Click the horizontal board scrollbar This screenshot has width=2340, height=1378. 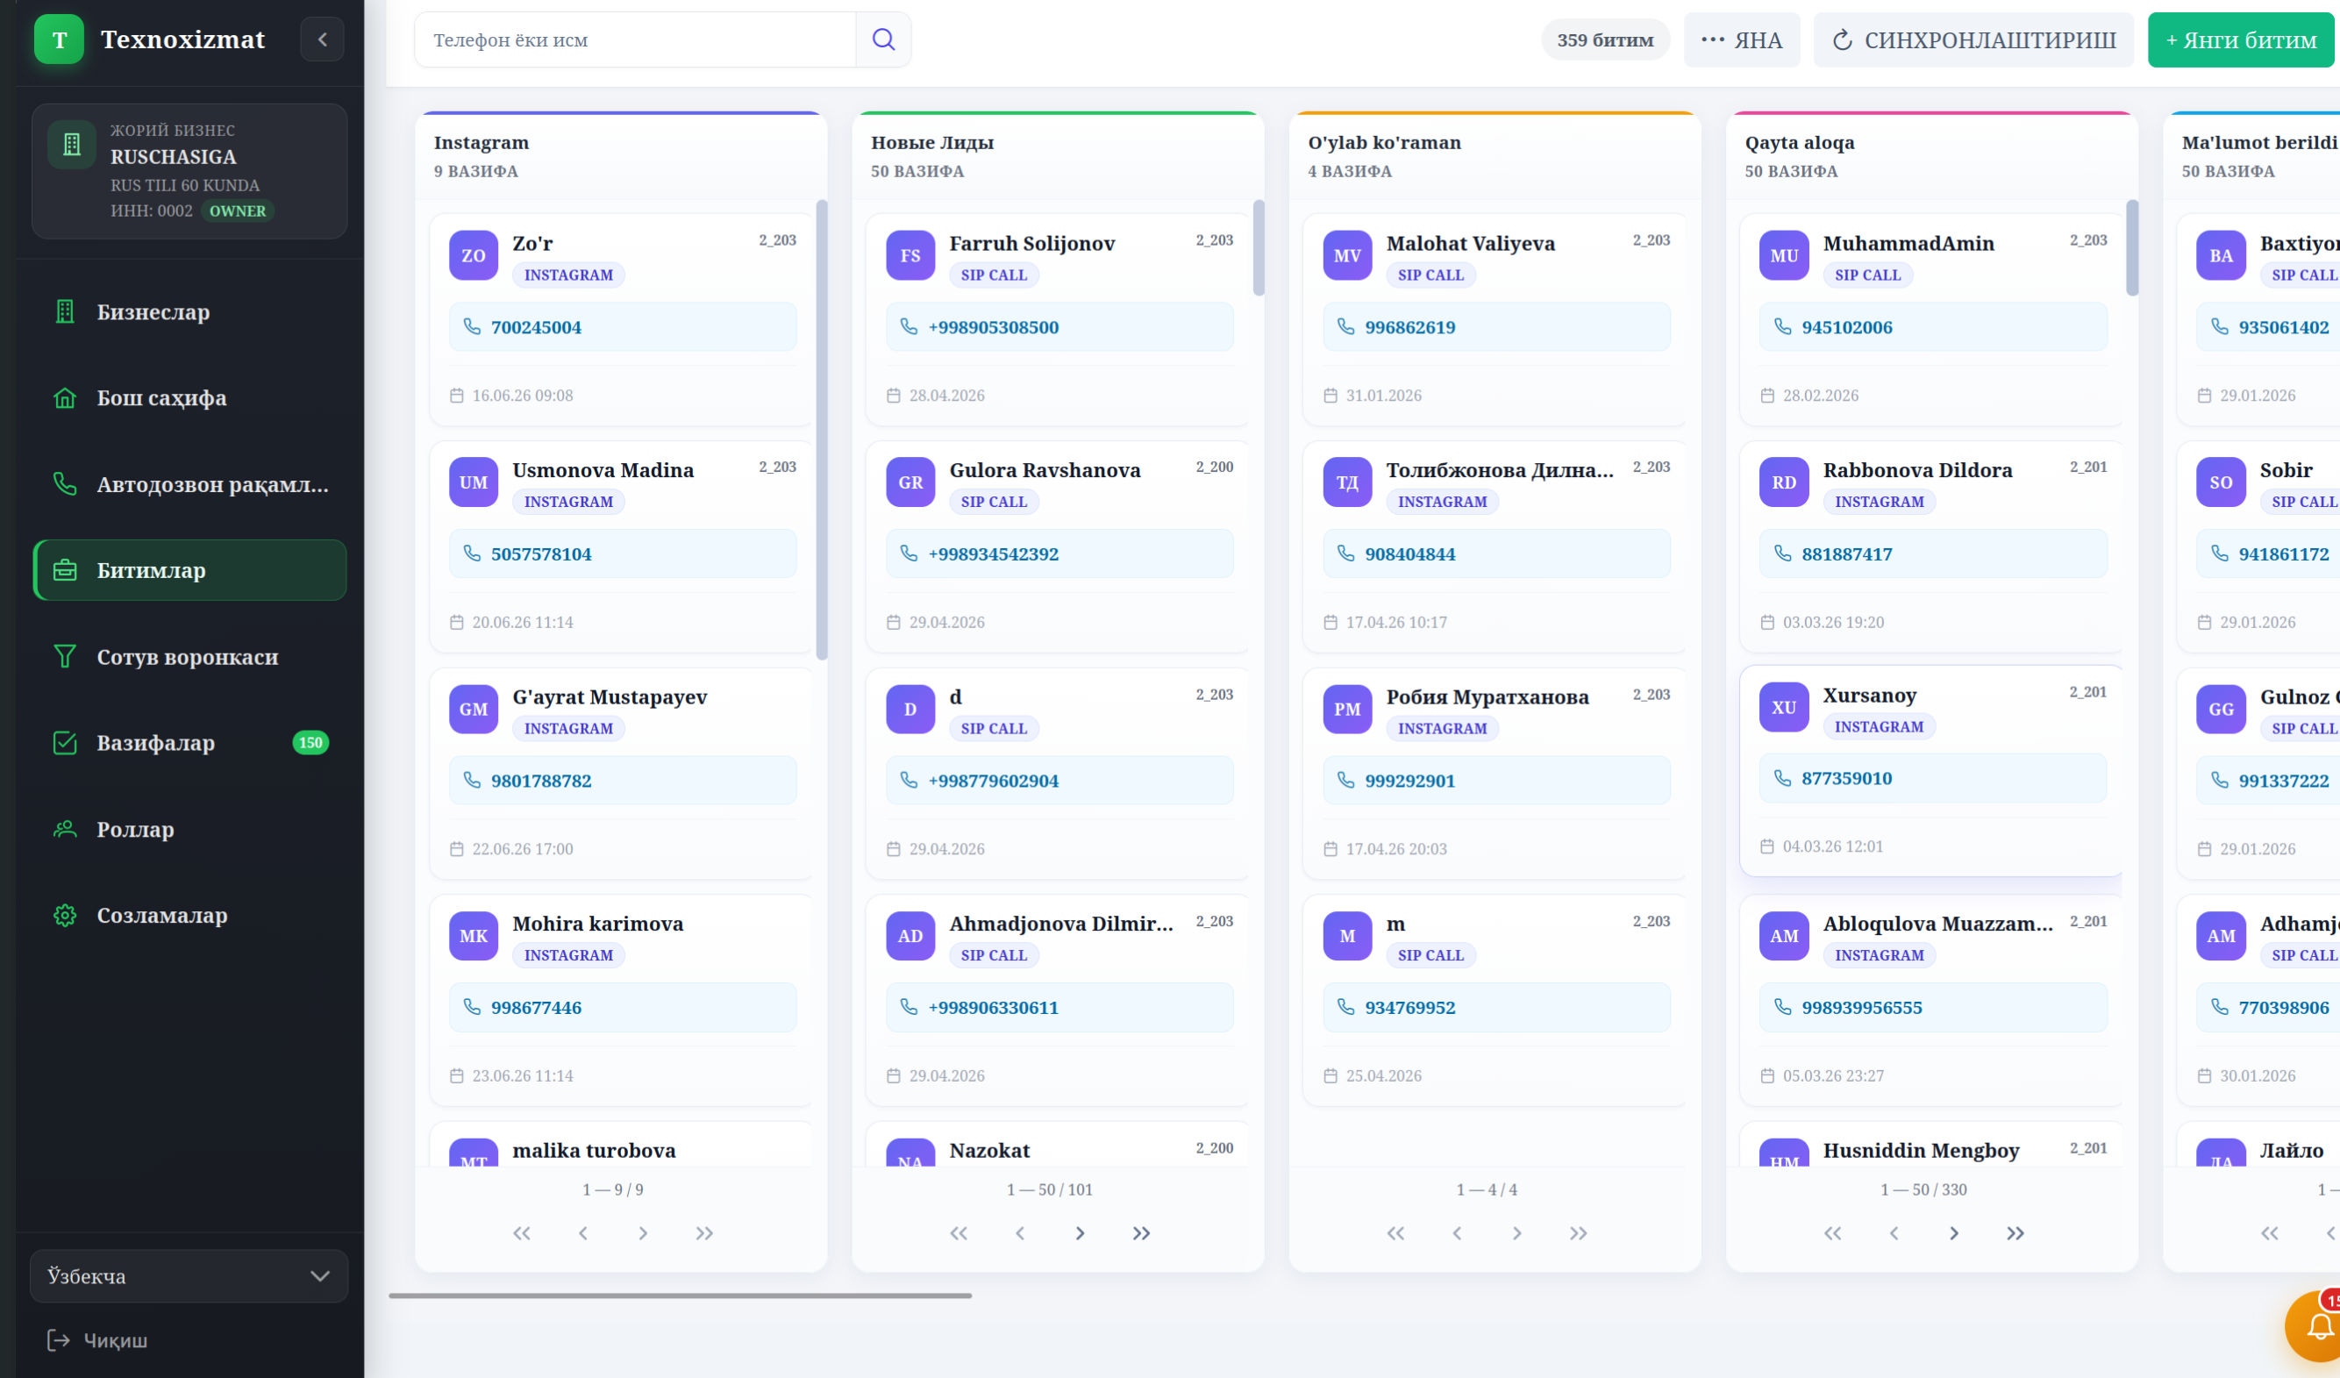[x=681, y=1296]
